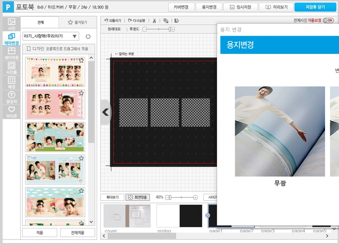Go to previous page with left arrow
The height and width of the screenshot is (245, 339).
(x=106, y=112)
